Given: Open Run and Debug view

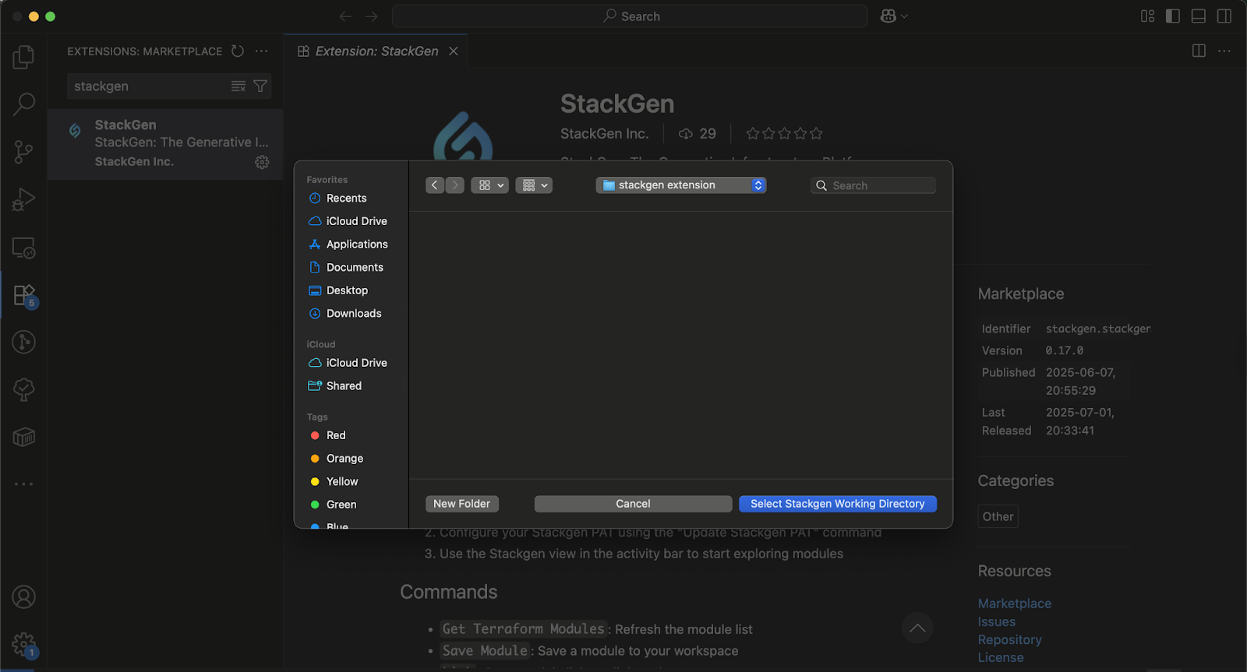Looking at the screenshot, I should click(23, 200).
